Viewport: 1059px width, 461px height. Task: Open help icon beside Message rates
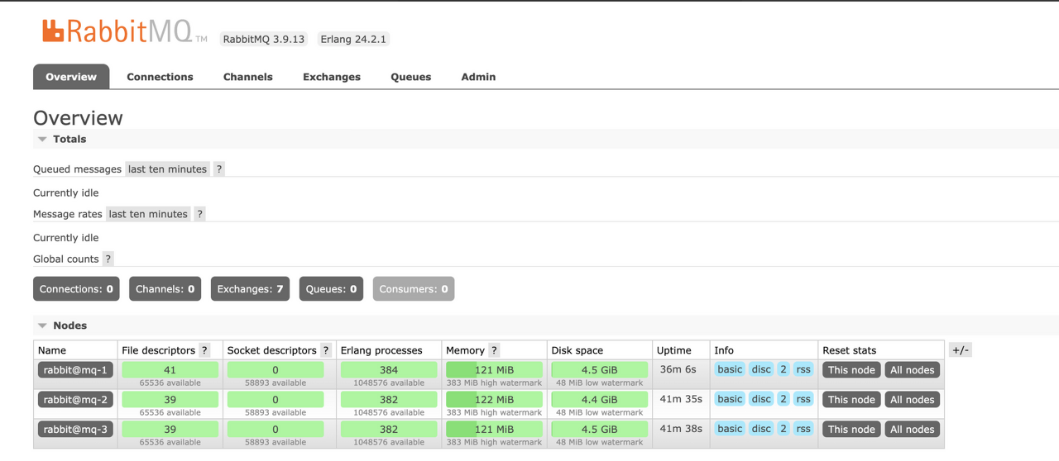tap(199, 214)
